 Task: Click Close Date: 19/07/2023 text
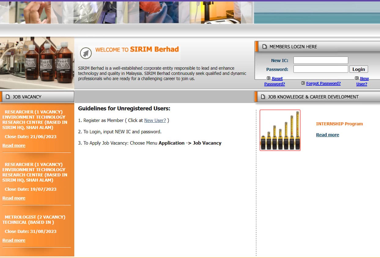(x=31, y=189)
